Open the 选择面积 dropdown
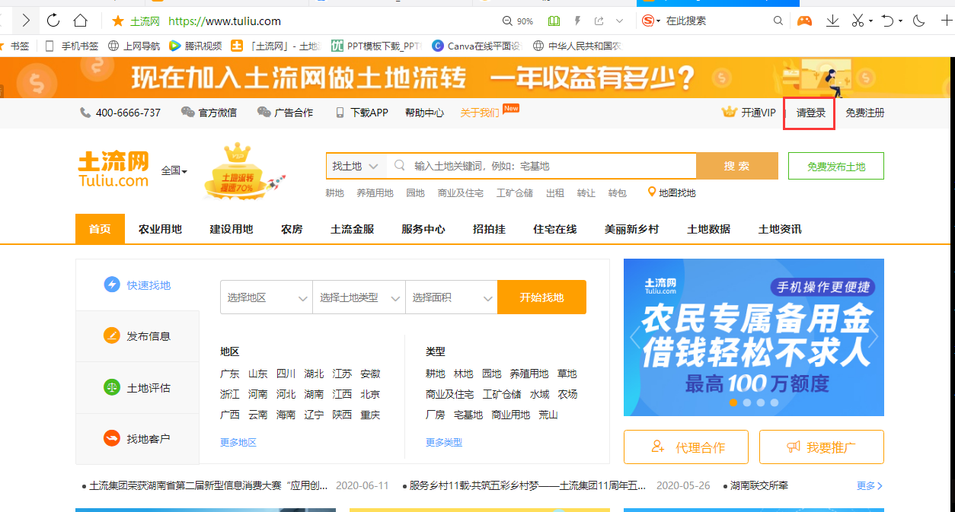Image resolution: width=955 pixels, height=512 pixels. (452, 297)
